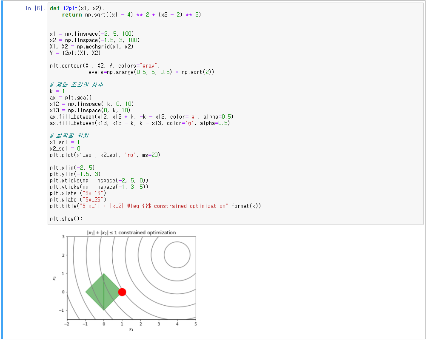The image size is (428, 341).
Task: Click the 'x12 = np.linspace(-k, 0, 10)' line
Action: (x=92, y=104)
